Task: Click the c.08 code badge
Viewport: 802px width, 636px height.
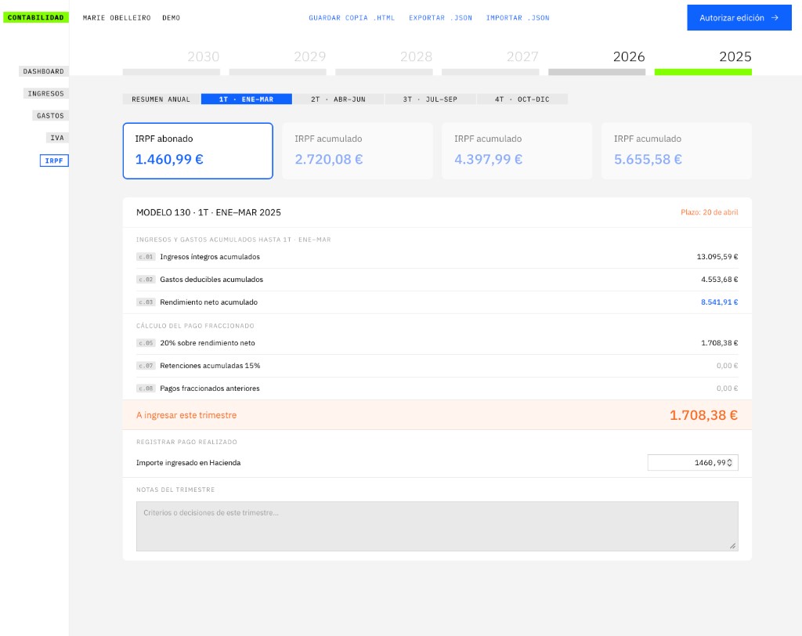Action: point(146,388)
